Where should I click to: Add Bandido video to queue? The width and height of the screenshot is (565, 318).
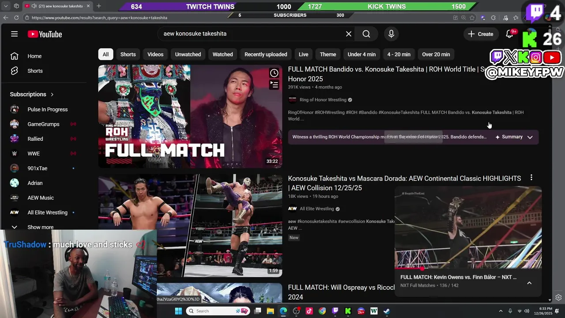[x=274, y=84]
